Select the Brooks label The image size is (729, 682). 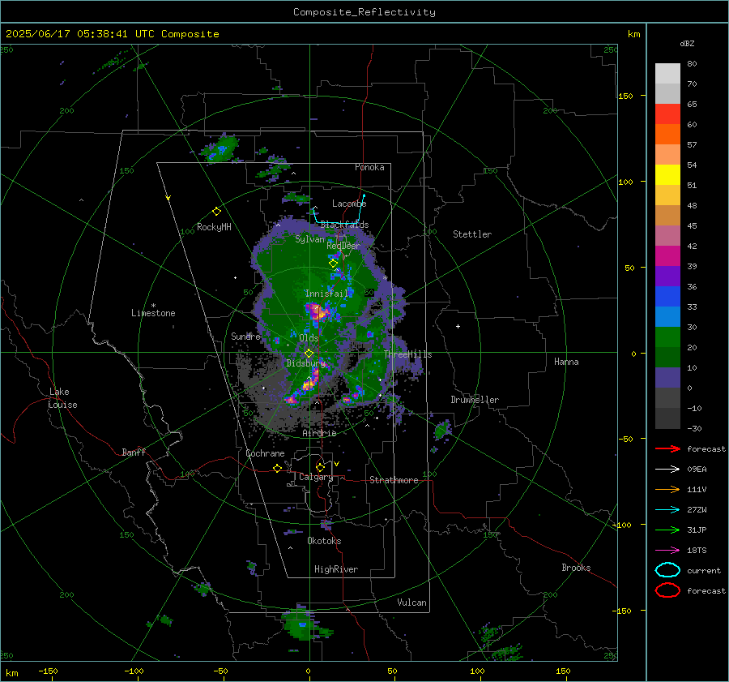coord(576,568)
